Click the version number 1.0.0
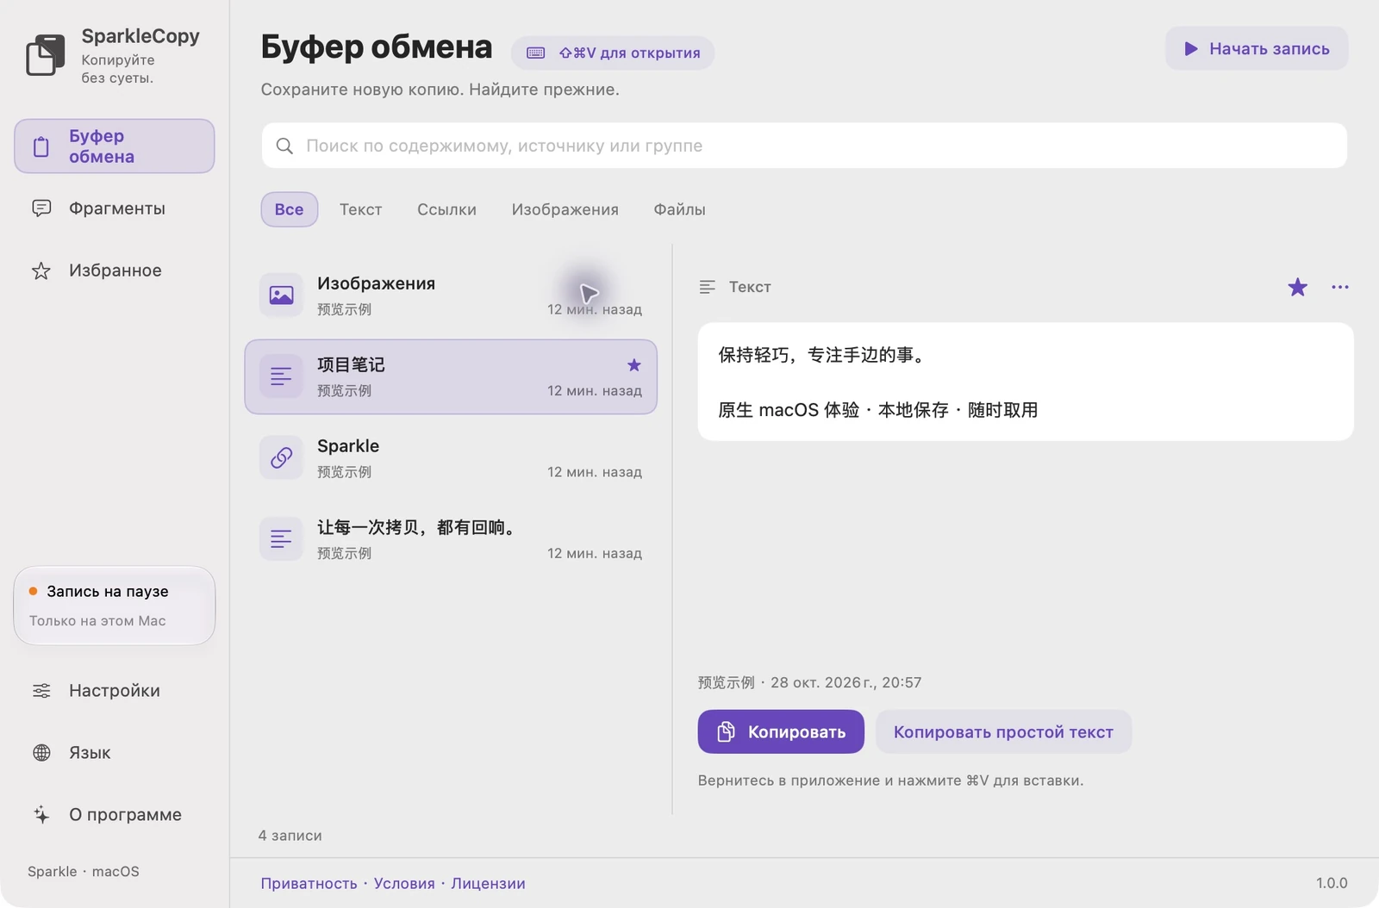1379x908 pixels. [1332, 883]
